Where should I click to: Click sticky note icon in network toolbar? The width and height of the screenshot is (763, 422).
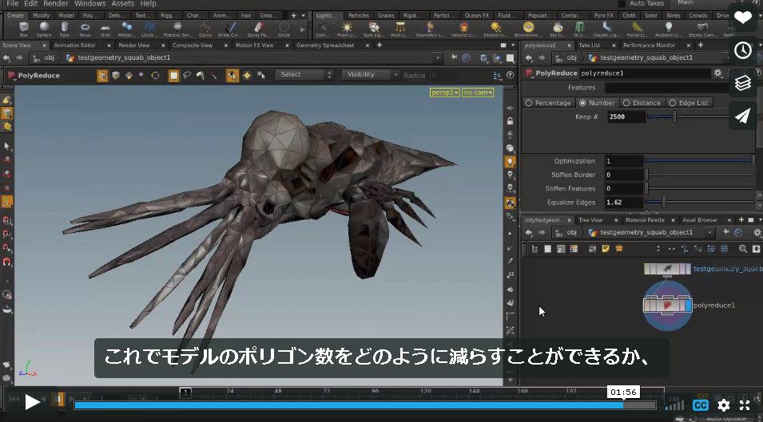tap(606, 249)
